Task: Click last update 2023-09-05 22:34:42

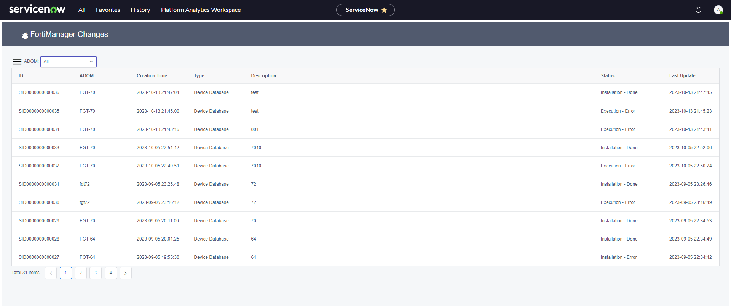Action: 691,257
